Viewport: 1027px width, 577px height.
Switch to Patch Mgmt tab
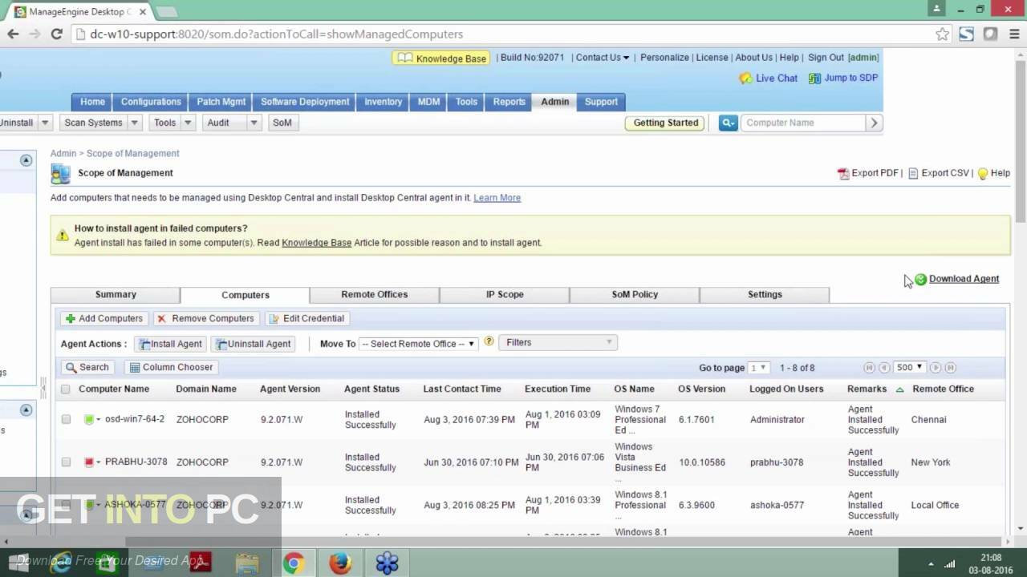pos(221,102)
